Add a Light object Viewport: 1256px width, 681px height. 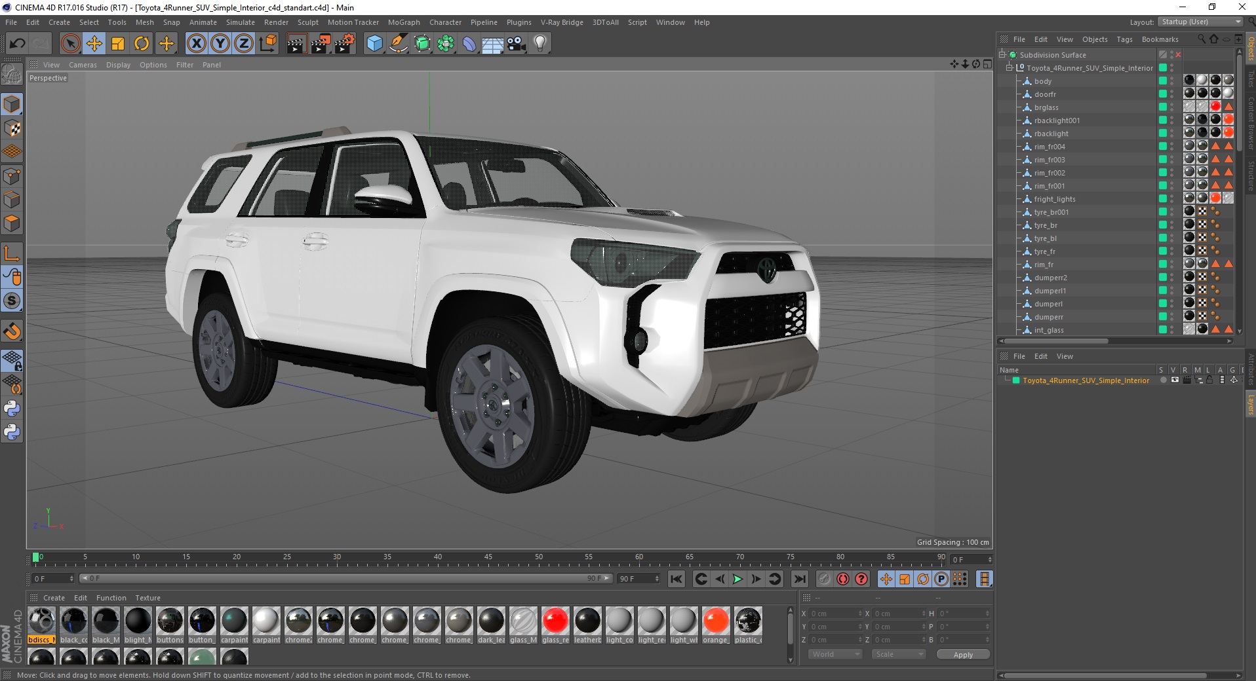[x=540, y=44]
